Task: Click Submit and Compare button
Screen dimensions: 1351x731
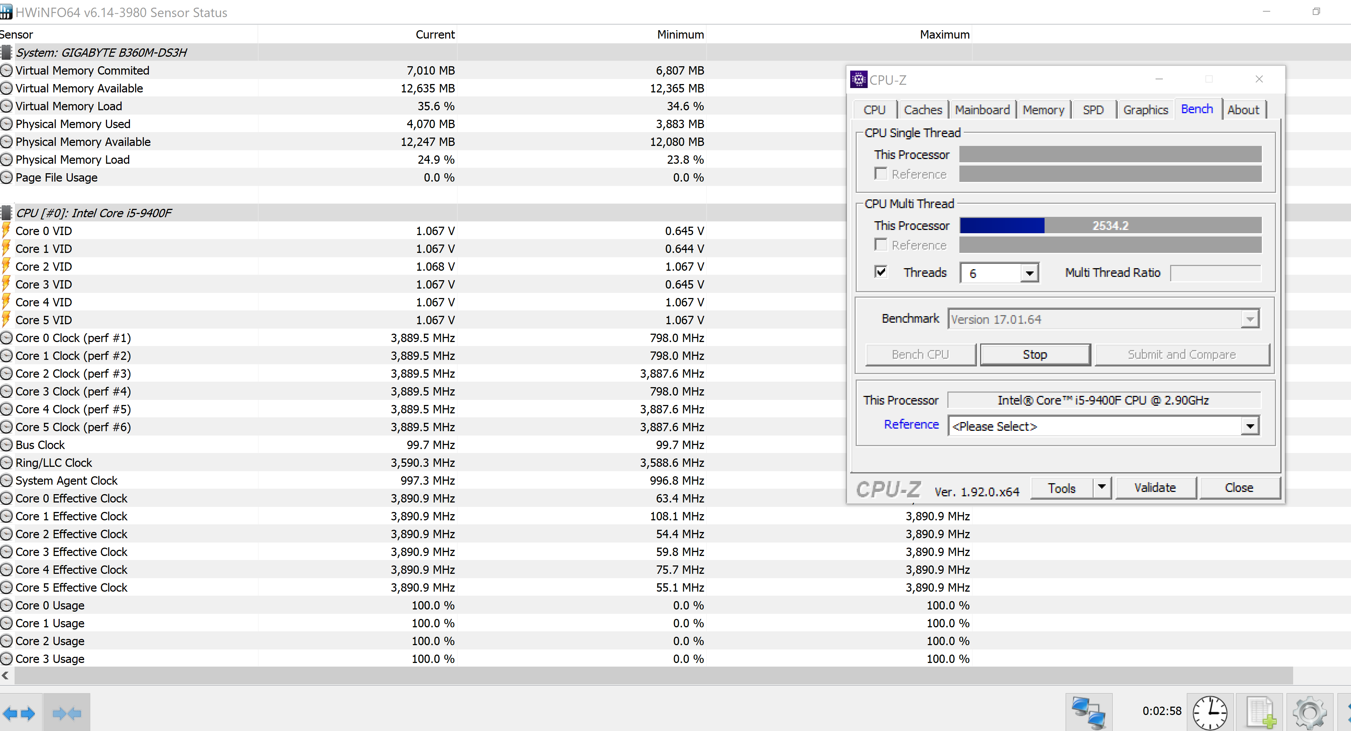Action: 1182,354
